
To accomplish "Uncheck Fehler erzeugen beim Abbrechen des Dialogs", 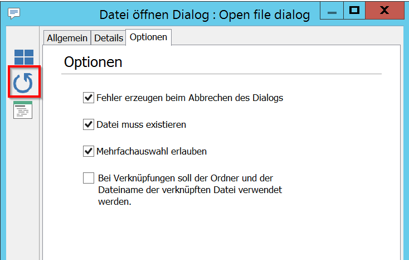I will [89, 98].
